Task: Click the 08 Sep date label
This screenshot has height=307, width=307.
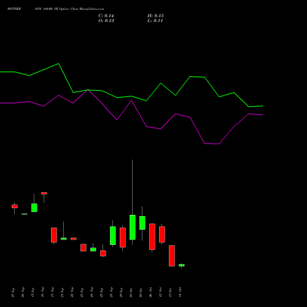Action: tap(23, 292)
